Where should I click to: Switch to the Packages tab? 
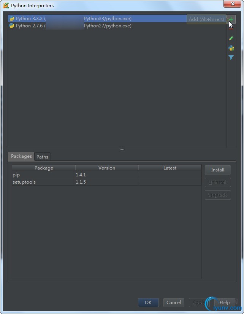point(21,156)
